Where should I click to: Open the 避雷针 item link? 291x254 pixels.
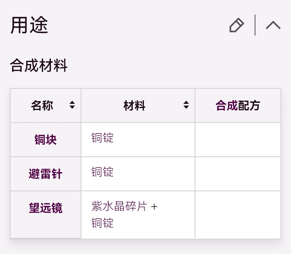[46, 174]
